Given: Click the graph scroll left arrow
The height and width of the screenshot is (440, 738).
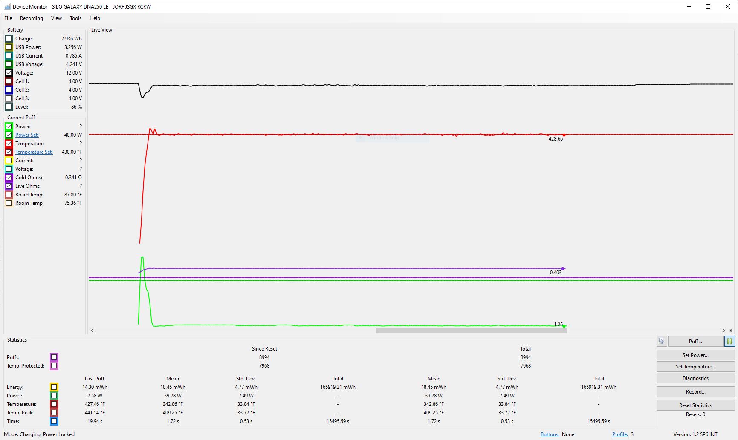Looking at the screenshot, I should click(92, 330).
